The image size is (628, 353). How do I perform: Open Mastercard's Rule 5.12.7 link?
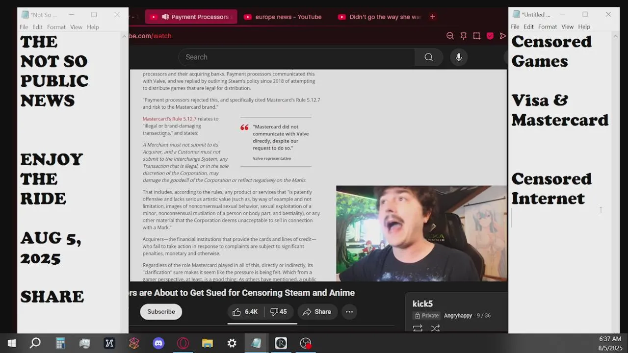click(x=169, y=119)
